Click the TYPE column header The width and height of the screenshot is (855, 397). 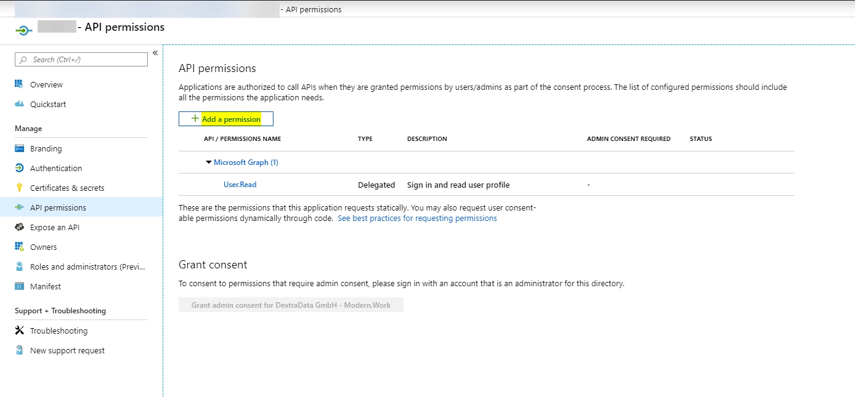click(x=365, y=139)
